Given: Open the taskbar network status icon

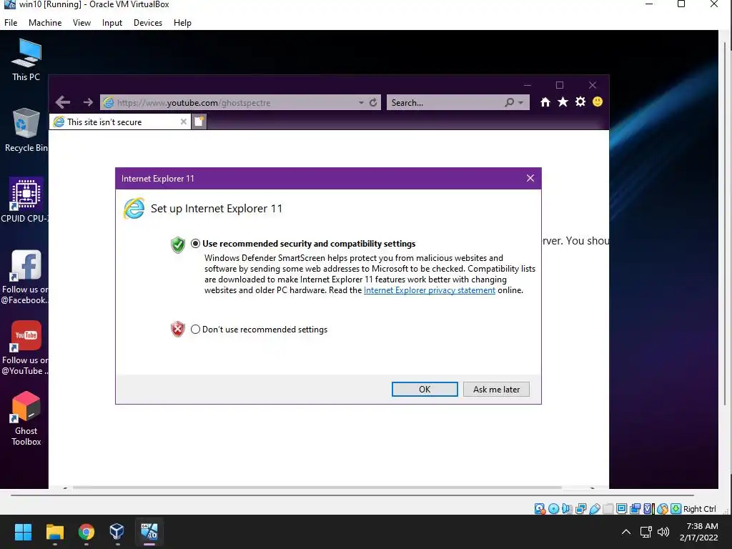Looking at the screenshot, I should pos(646,532).
